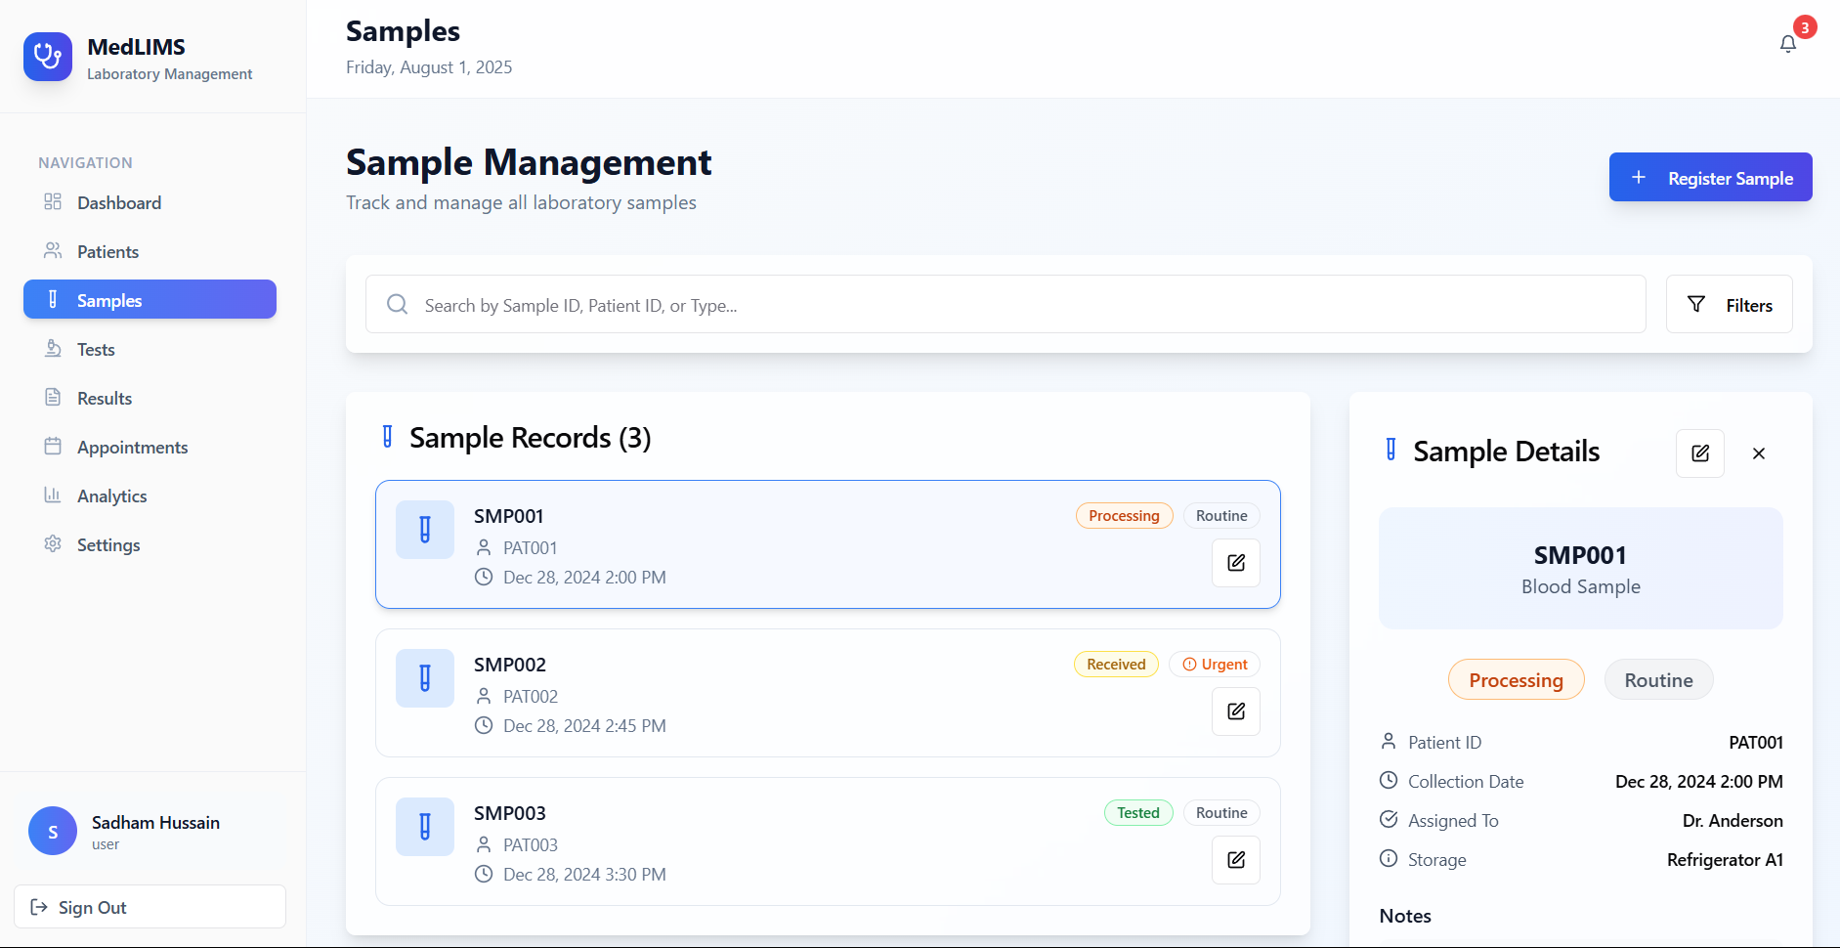1840x948 pixels.
Task: Select the SMP002 sample title
Action: [x=510, y=665]
